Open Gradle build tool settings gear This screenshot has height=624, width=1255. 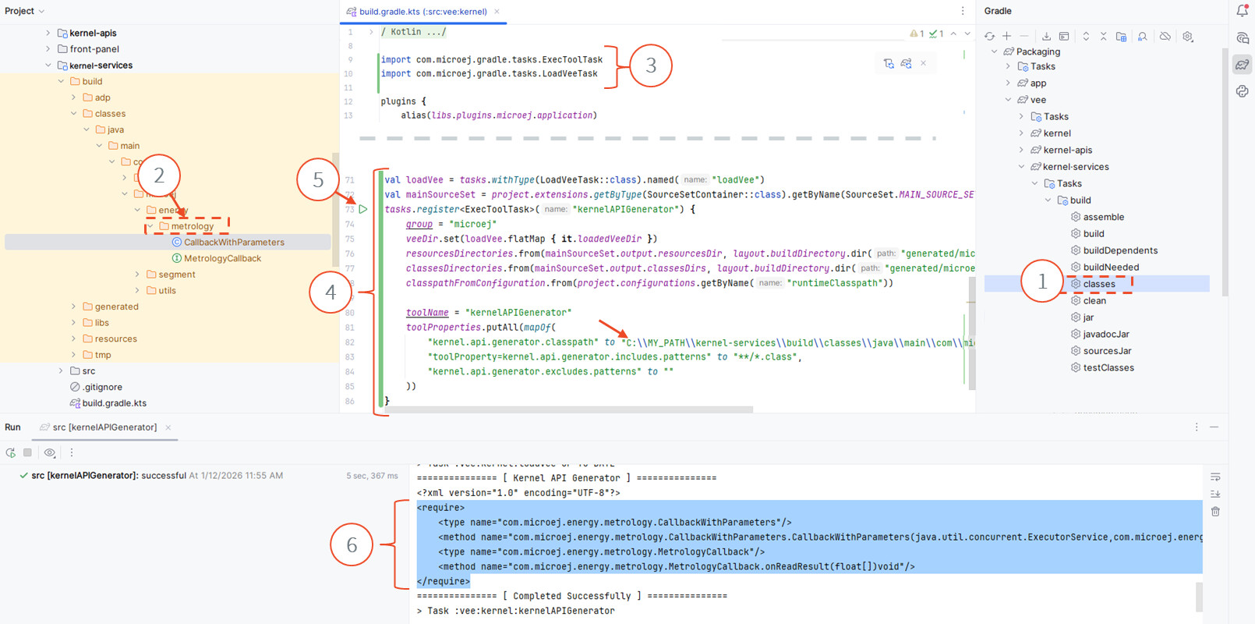(1187, 37)
